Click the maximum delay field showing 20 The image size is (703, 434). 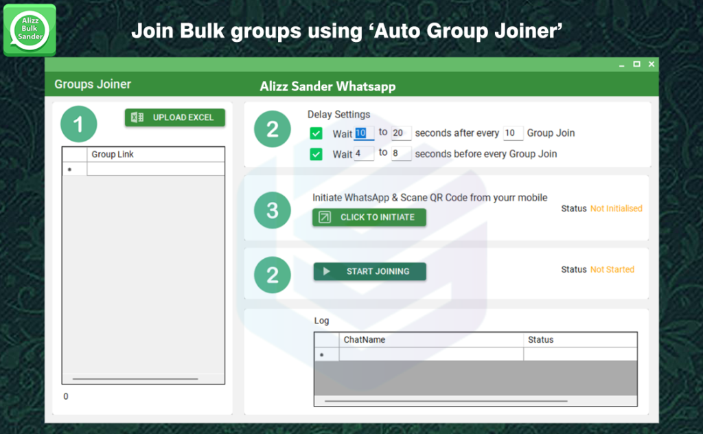401,133
